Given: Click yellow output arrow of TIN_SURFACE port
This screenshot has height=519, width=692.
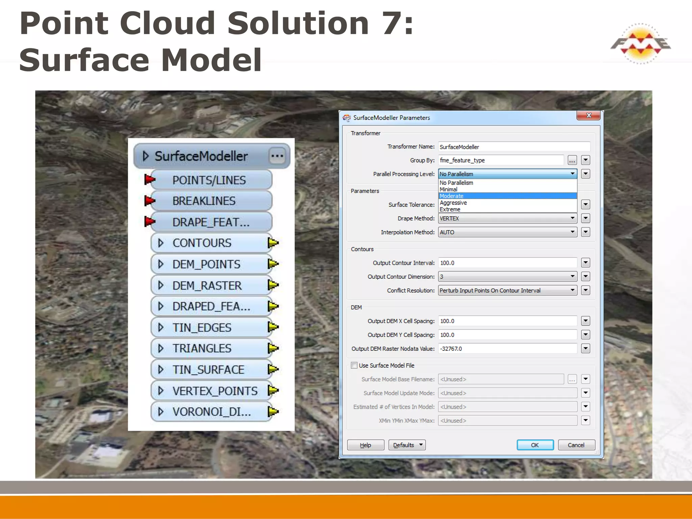Looking at the screenshot, I should pos(273,369).
